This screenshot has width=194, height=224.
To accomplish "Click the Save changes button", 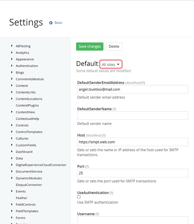I will point(90,46).
